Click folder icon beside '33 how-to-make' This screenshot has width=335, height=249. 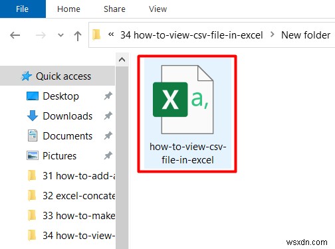pyautogui.click(x=32, y=215)
